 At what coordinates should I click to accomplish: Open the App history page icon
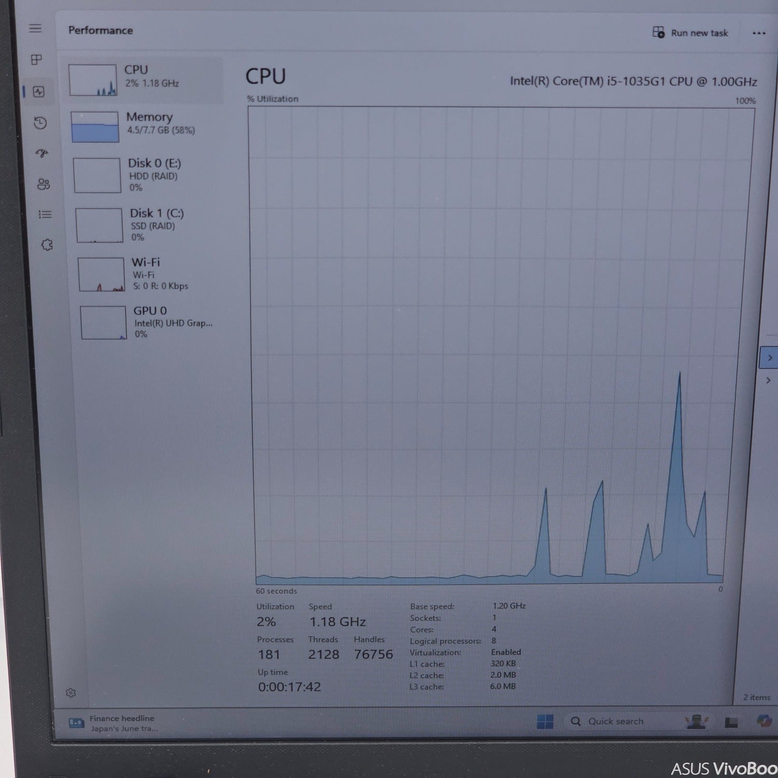coord(40,123)
